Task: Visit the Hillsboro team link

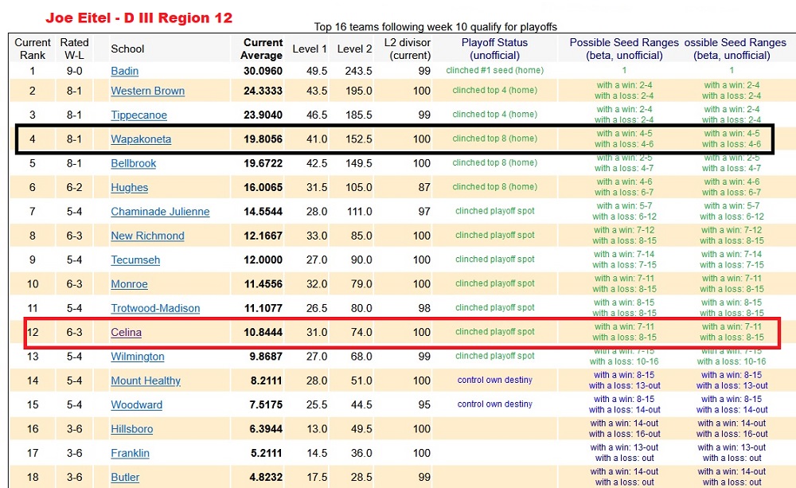Action: pos(131,429)
